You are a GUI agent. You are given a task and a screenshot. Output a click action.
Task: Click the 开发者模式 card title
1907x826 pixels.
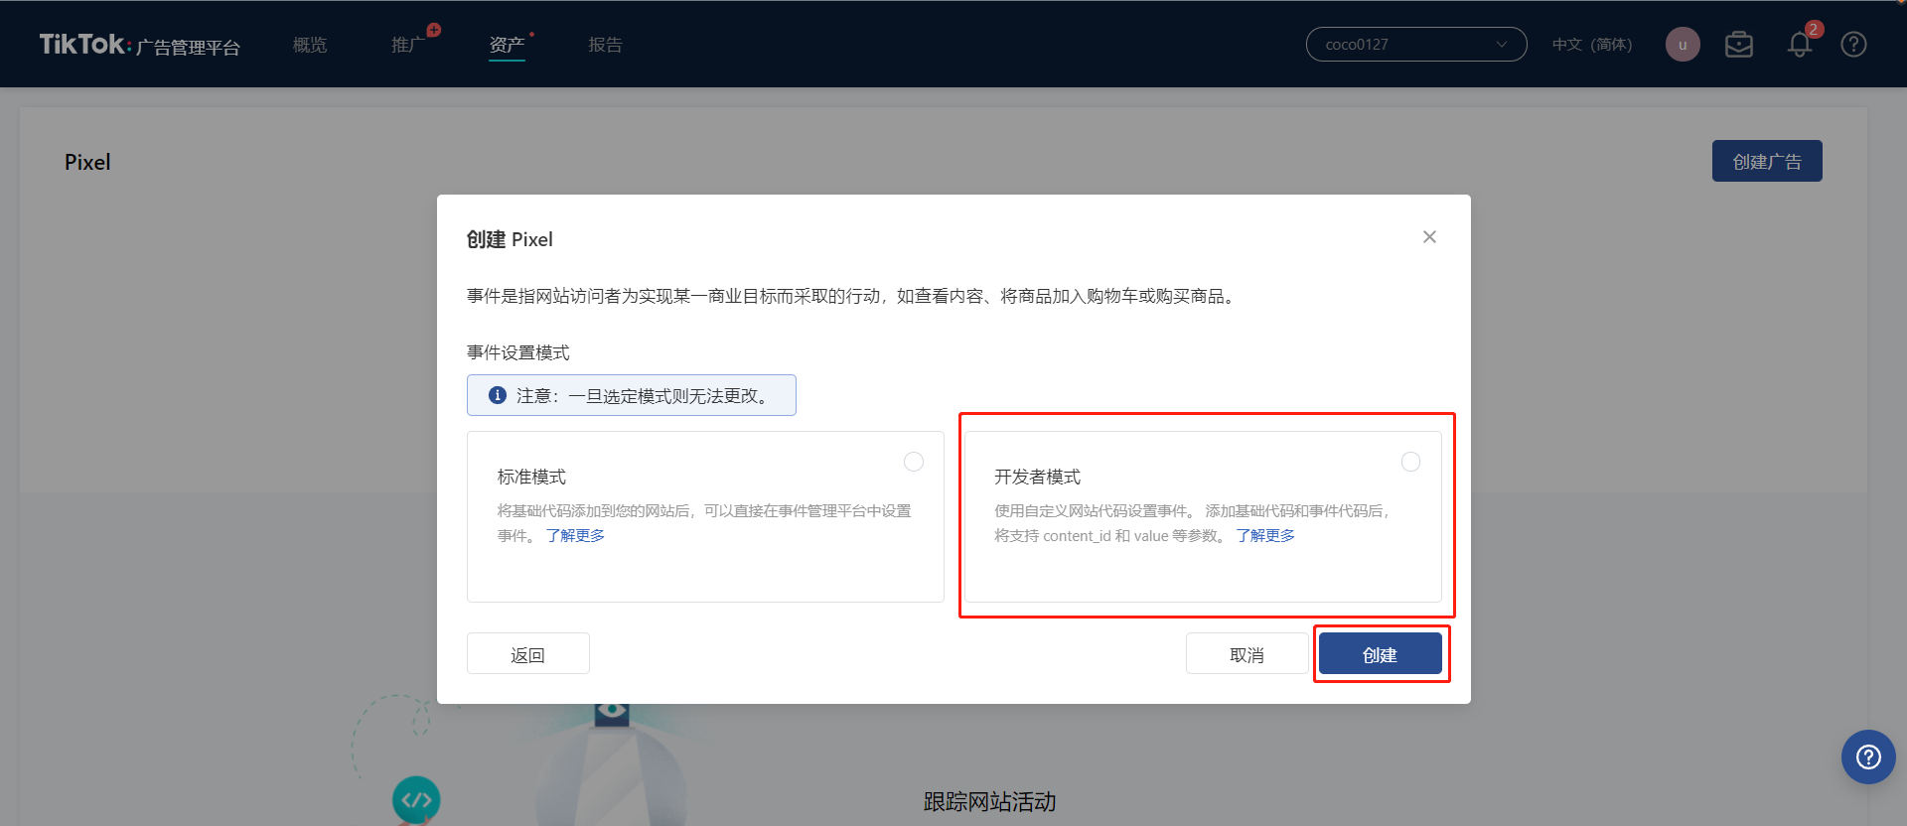click(1037, 477)
